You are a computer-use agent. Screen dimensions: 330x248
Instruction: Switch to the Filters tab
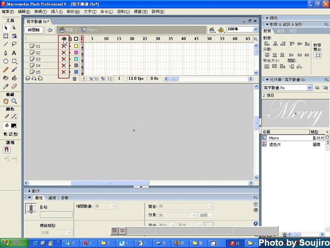52,198
